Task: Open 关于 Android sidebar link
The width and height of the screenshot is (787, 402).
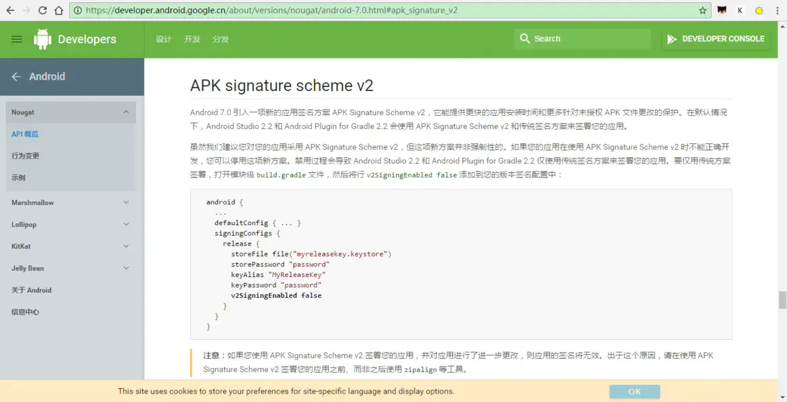Action: pyautogui.click(x=31, y=290)
